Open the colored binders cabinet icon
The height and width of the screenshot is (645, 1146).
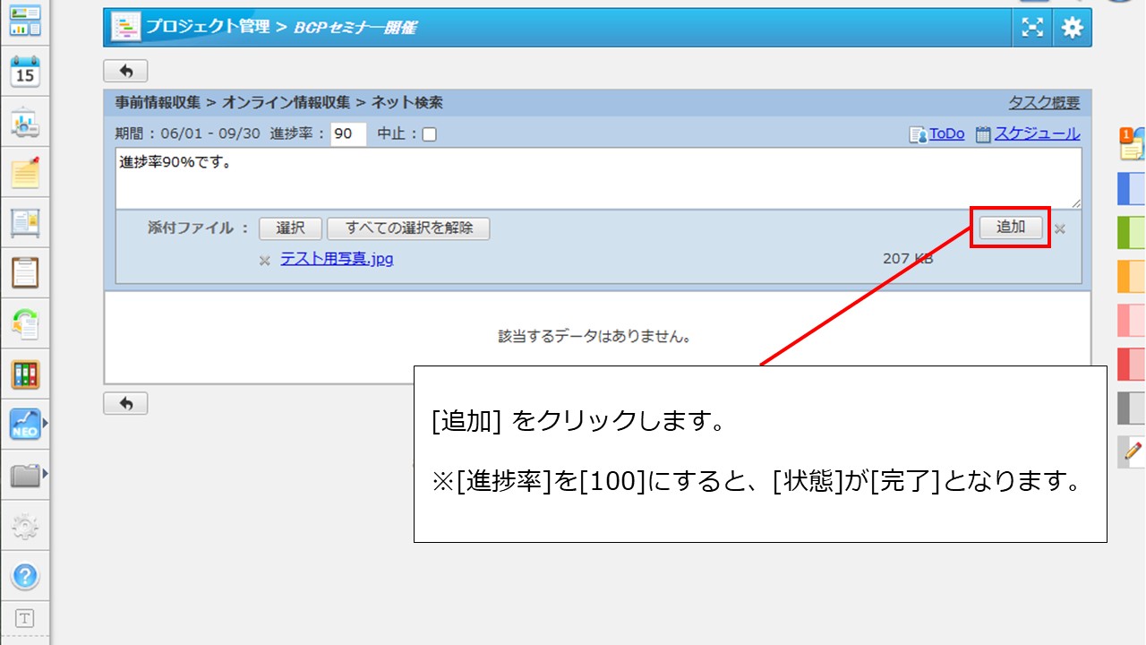point(25,374)
